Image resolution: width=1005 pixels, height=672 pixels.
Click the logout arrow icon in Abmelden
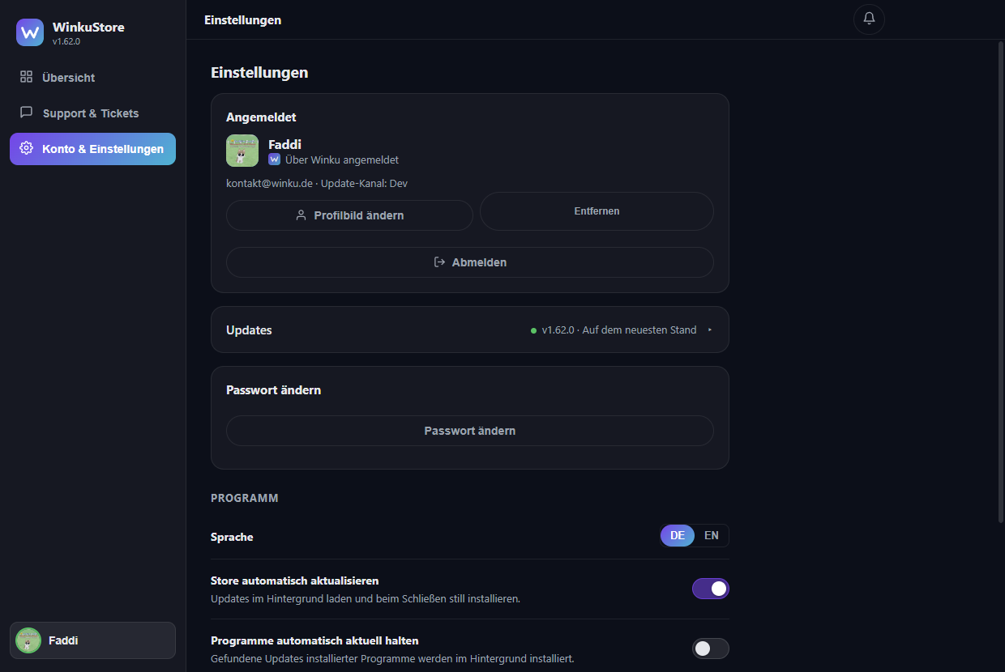coord(440,262)
